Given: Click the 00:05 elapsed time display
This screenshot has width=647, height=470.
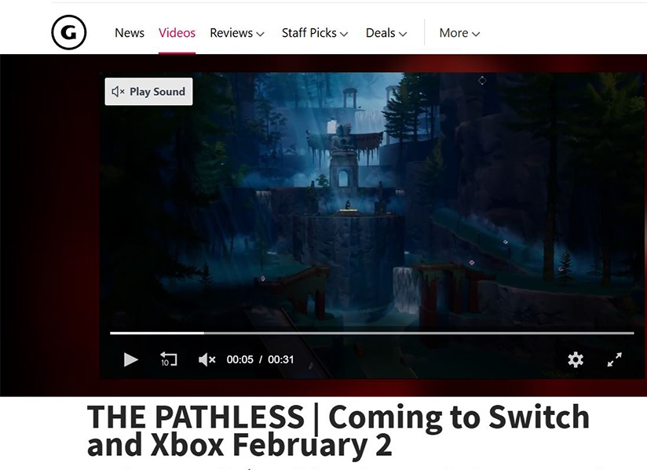Looking at the screenshot, I should coord(239,359).
